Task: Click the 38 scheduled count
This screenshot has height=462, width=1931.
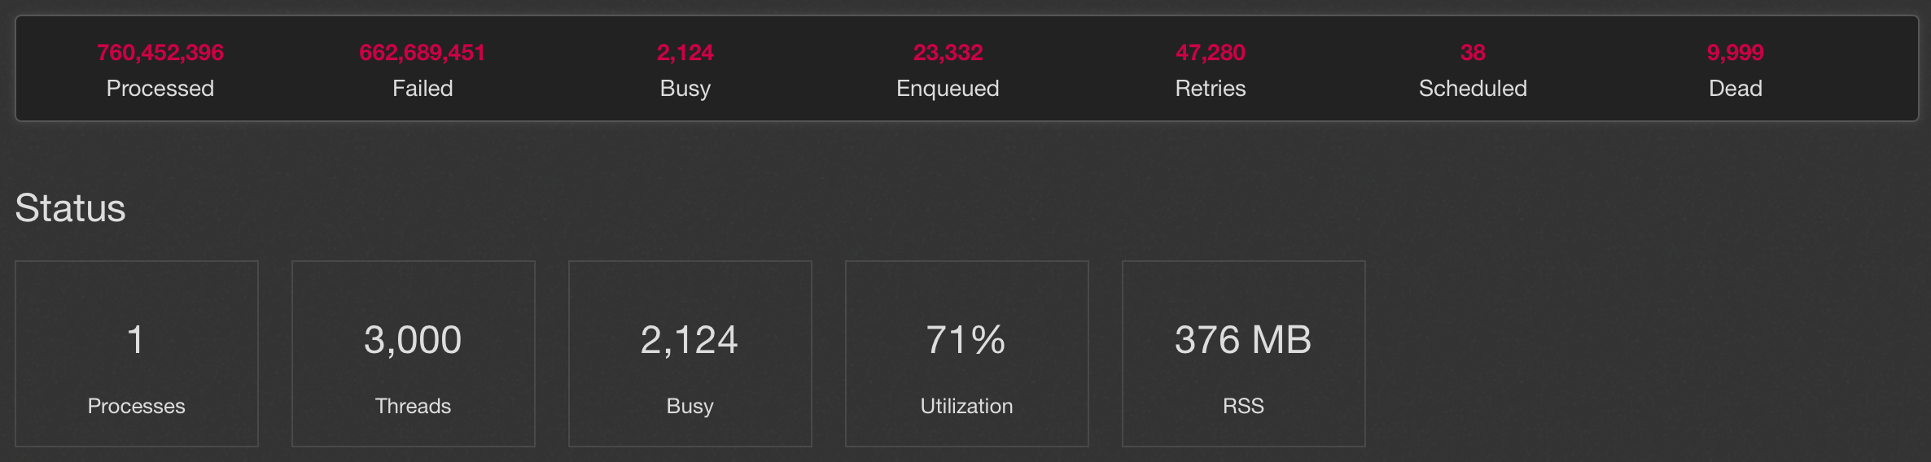Action: pos(1473,53)
